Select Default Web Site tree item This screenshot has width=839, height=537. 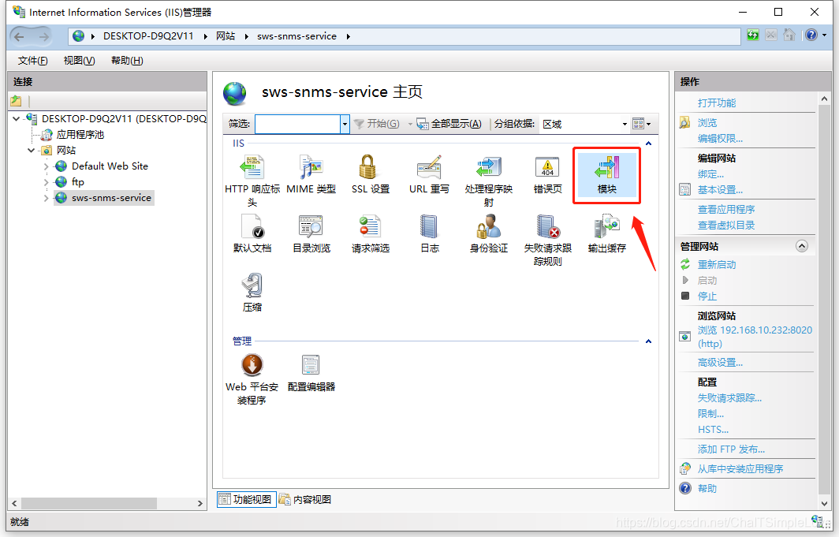pos(110,166)
